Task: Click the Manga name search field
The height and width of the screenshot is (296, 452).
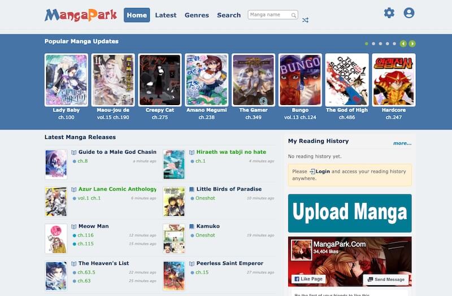Action: (x=273, y=15)
